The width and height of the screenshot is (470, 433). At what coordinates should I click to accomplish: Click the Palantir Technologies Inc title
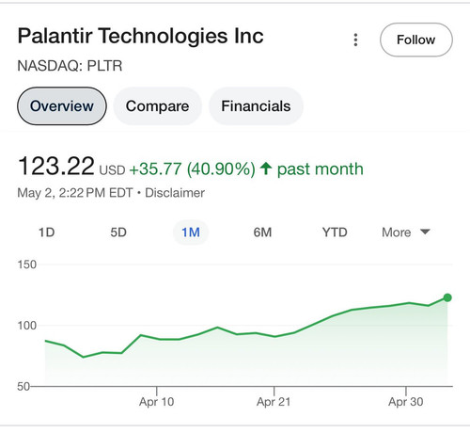(x=141, y=36)
